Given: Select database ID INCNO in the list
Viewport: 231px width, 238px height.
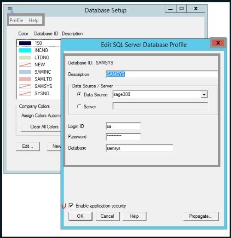Looking at the screenshot, I should [41, 50].
